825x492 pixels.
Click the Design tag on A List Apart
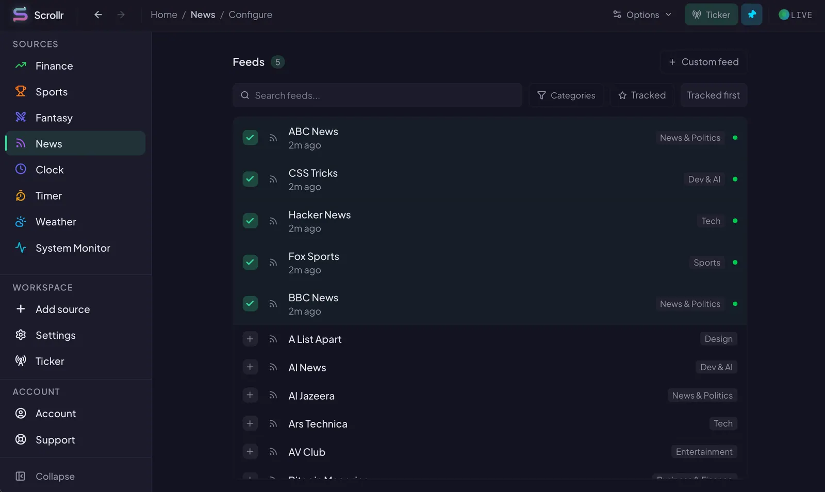[x=718, y=339]
